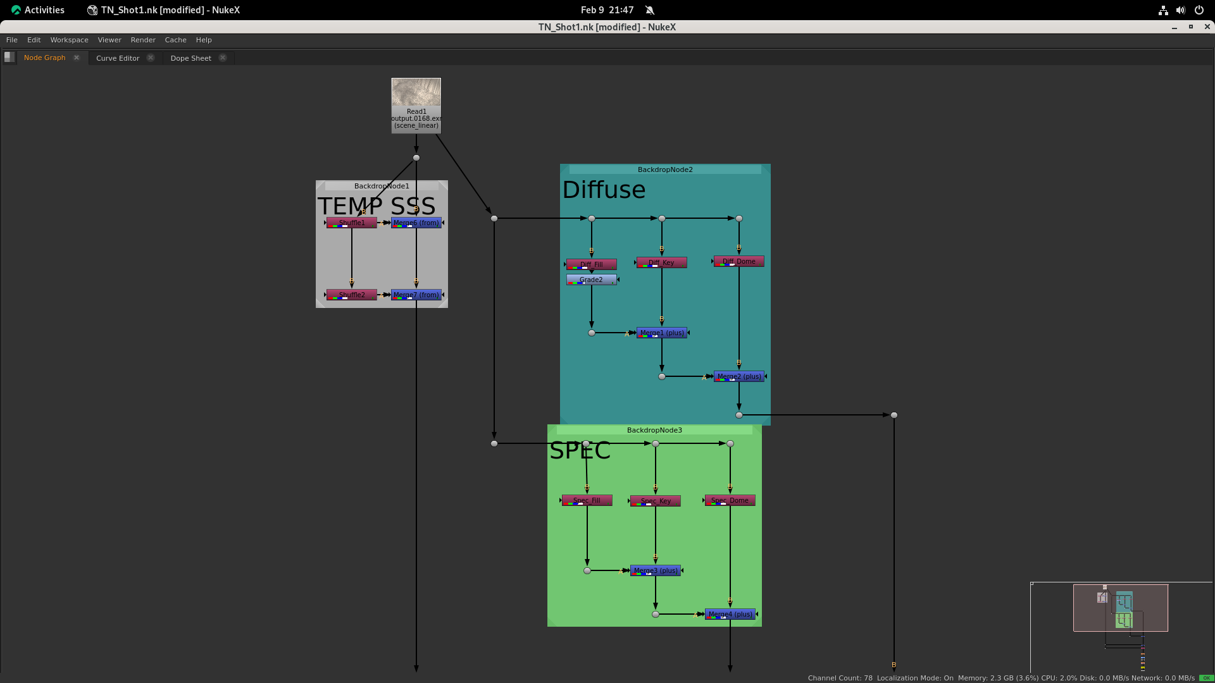This screenshot has height=683, width=1215.
Task: Click the BackdropNode2 title bar
Action: point(665,169)
